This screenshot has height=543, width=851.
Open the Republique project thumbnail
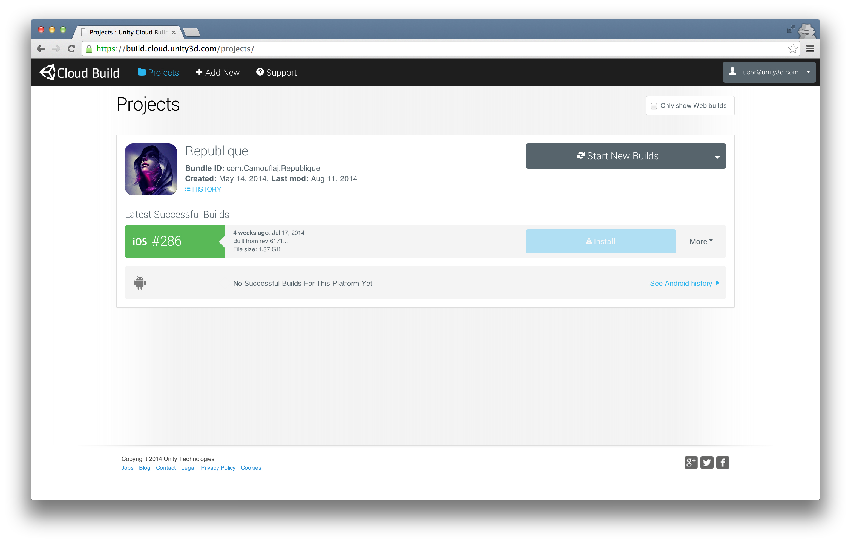tap(151, 169)
